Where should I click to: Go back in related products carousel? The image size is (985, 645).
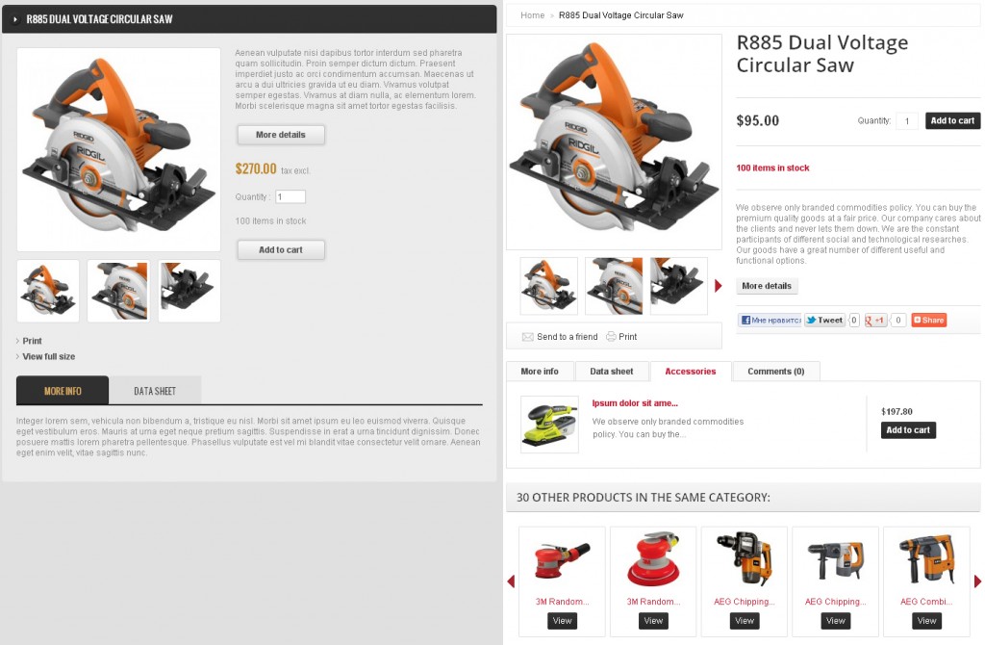[x=511, y=581]
